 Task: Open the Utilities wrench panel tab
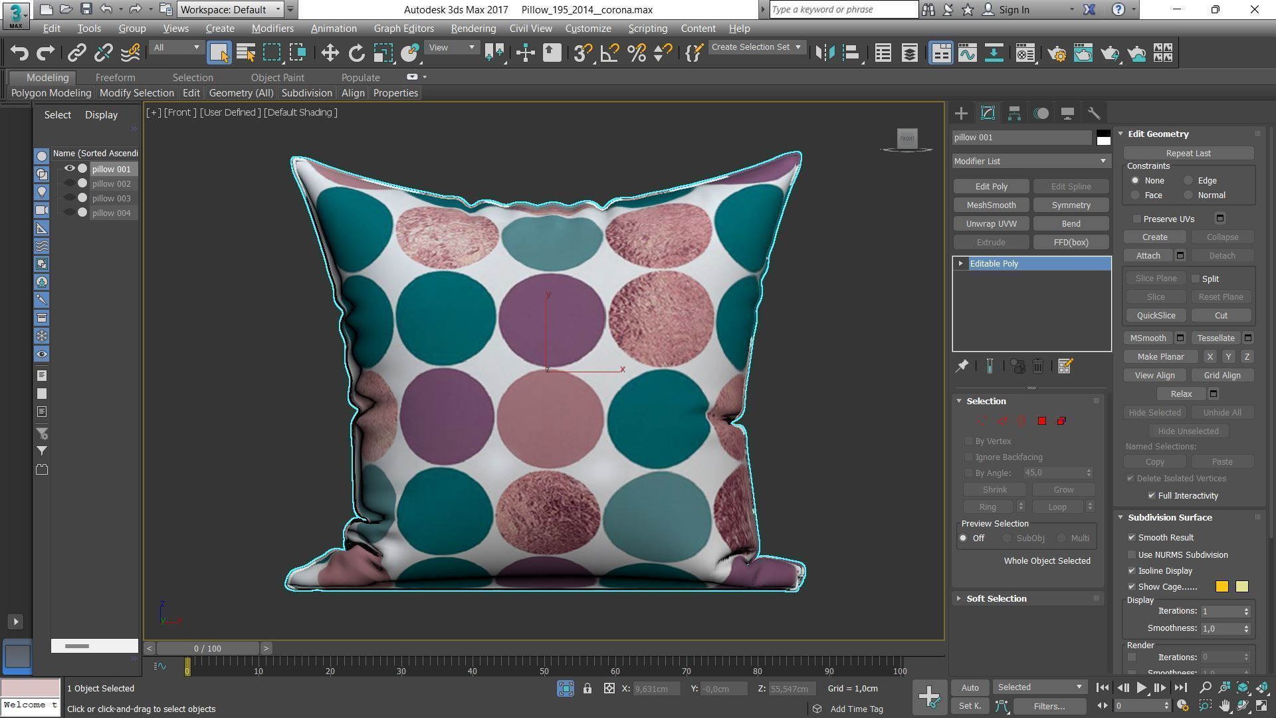click(1094, 113)
